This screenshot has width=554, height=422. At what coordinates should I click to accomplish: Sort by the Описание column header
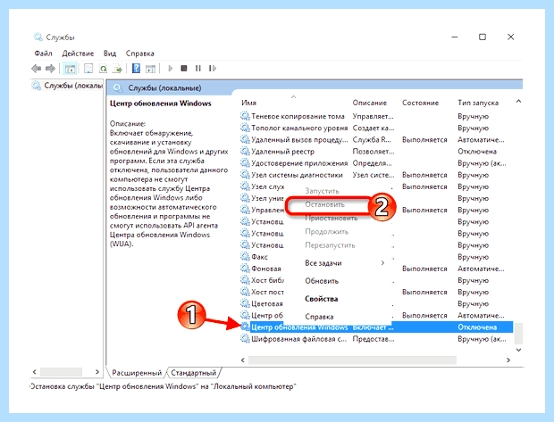370,103
